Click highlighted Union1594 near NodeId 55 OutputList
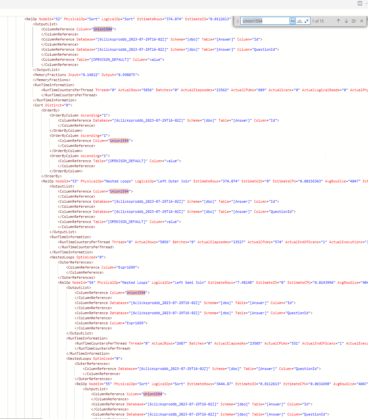This screenshot has height=419, width=368. click(x=153, y=394)
